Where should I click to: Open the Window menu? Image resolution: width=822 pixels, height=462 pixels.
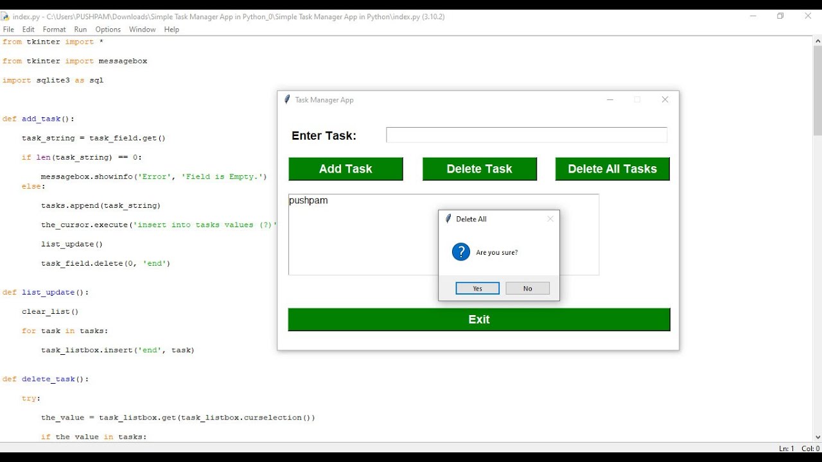(x=143, y=30)
